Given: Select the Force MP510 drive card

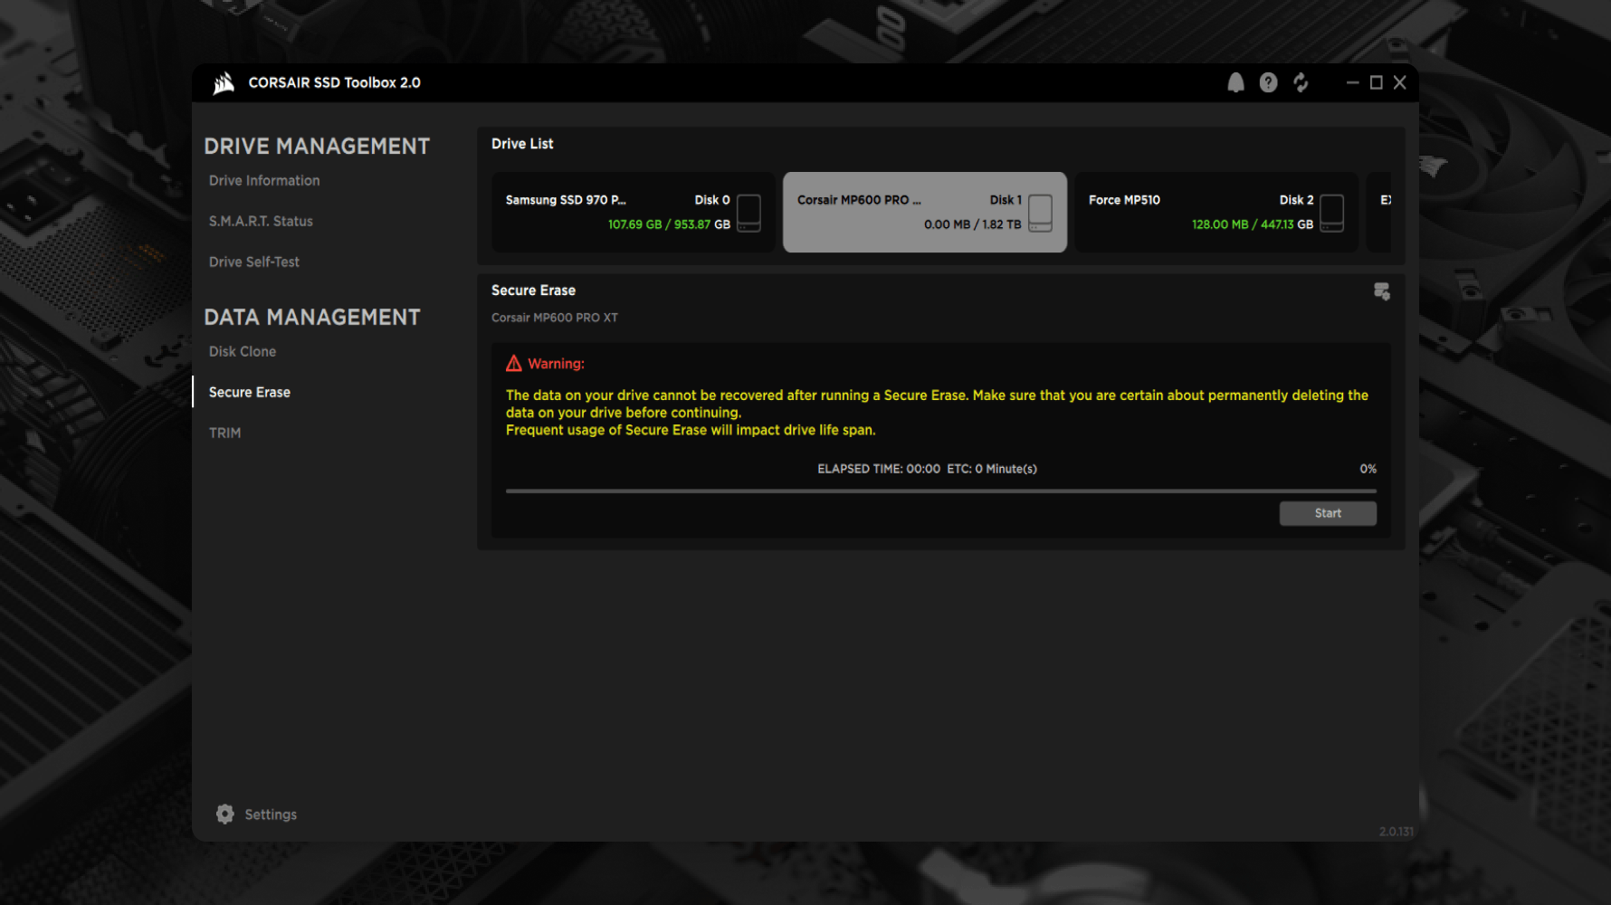Looking at the screenshot, I should pyautogui.click(x=1216, y=212).
